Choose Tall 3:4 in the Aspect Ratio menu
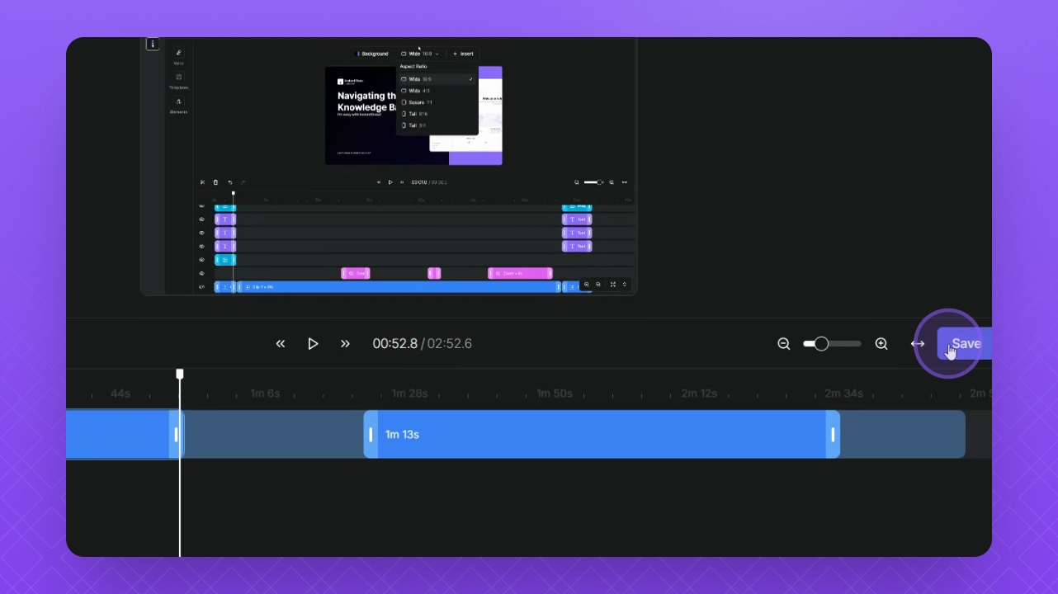Image resolution: width=1058 pixels, height=594 pixels. pos(437,125)
